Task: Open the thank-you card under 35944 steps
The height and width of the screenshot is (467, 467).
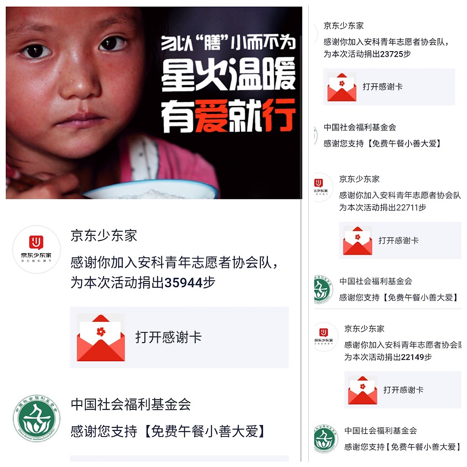Action: [x=179, y=337]
